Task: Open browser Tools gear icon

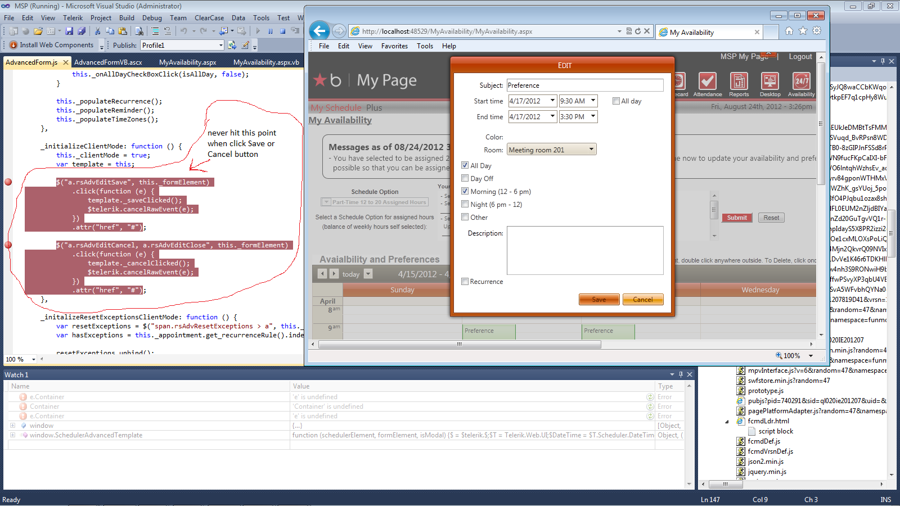Action: (817, 31)
